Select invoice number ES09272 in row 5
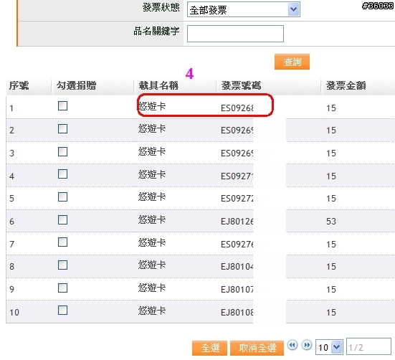395x360 pixels. (x=237, y=199)
